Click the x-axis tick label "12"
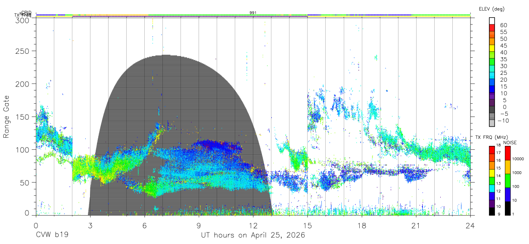Screen dimensions: 529x244 click(253, 225)
